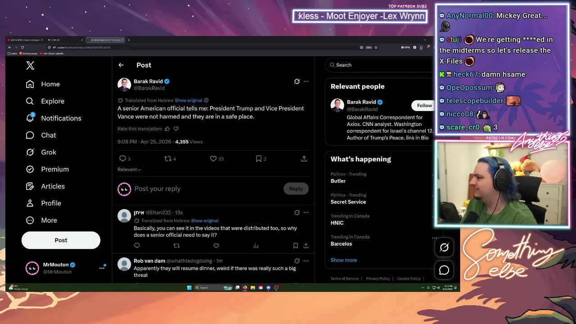The height and width of the screenshot is (324, 576).
Task: Open Premium in the sidebar
Action: tap(47, 169)
